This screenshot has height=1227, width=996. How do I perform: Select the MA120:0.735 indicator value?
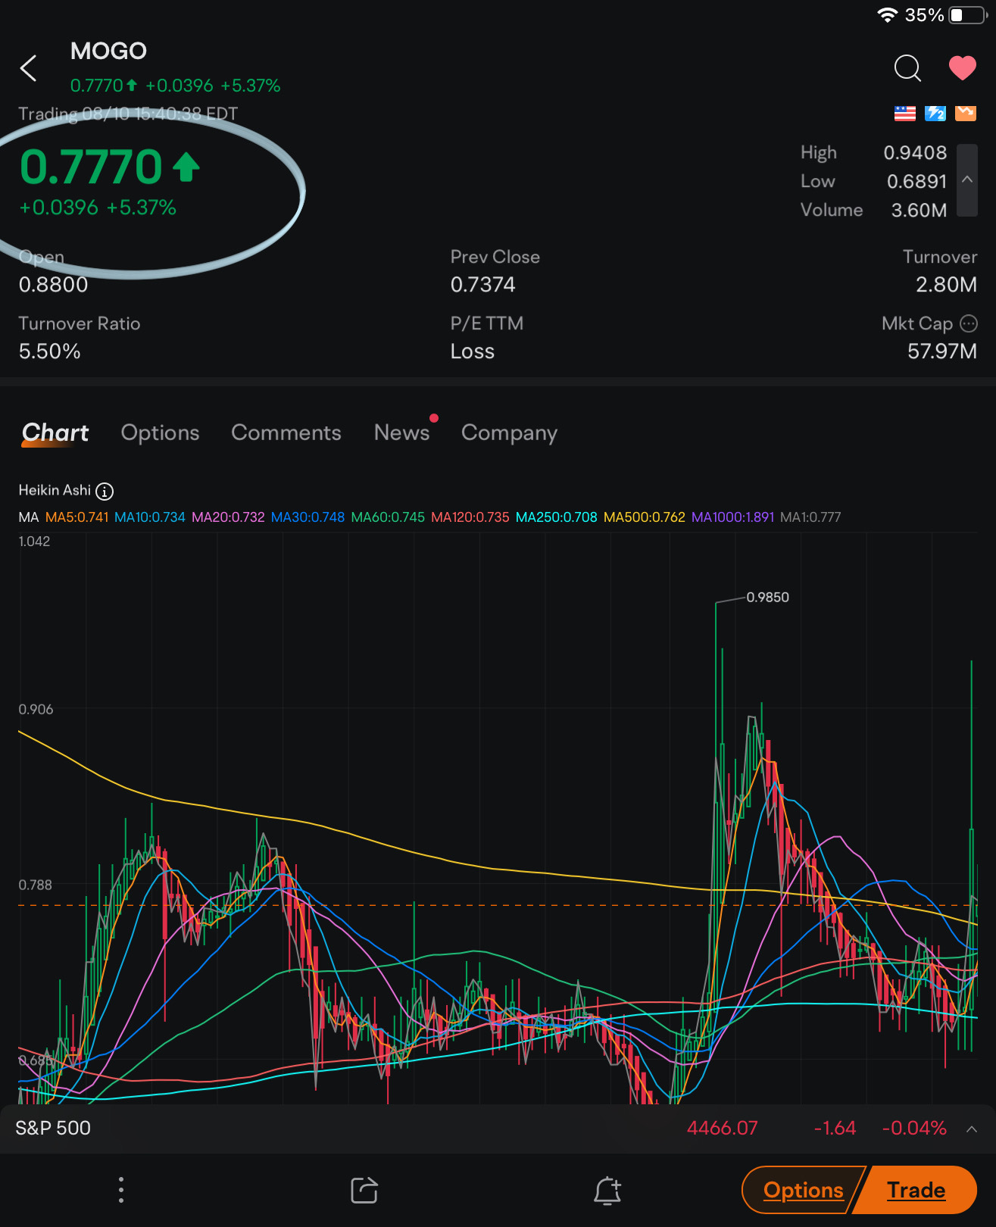point(470,517)
